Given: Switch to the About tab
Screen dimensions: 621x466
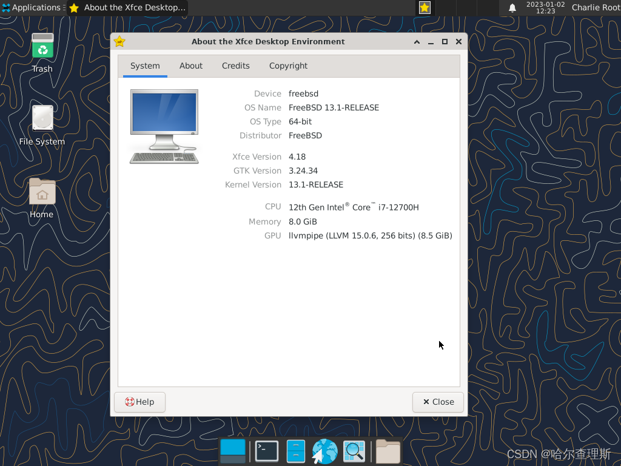Looking at the screenshot, I should point(191,66).
